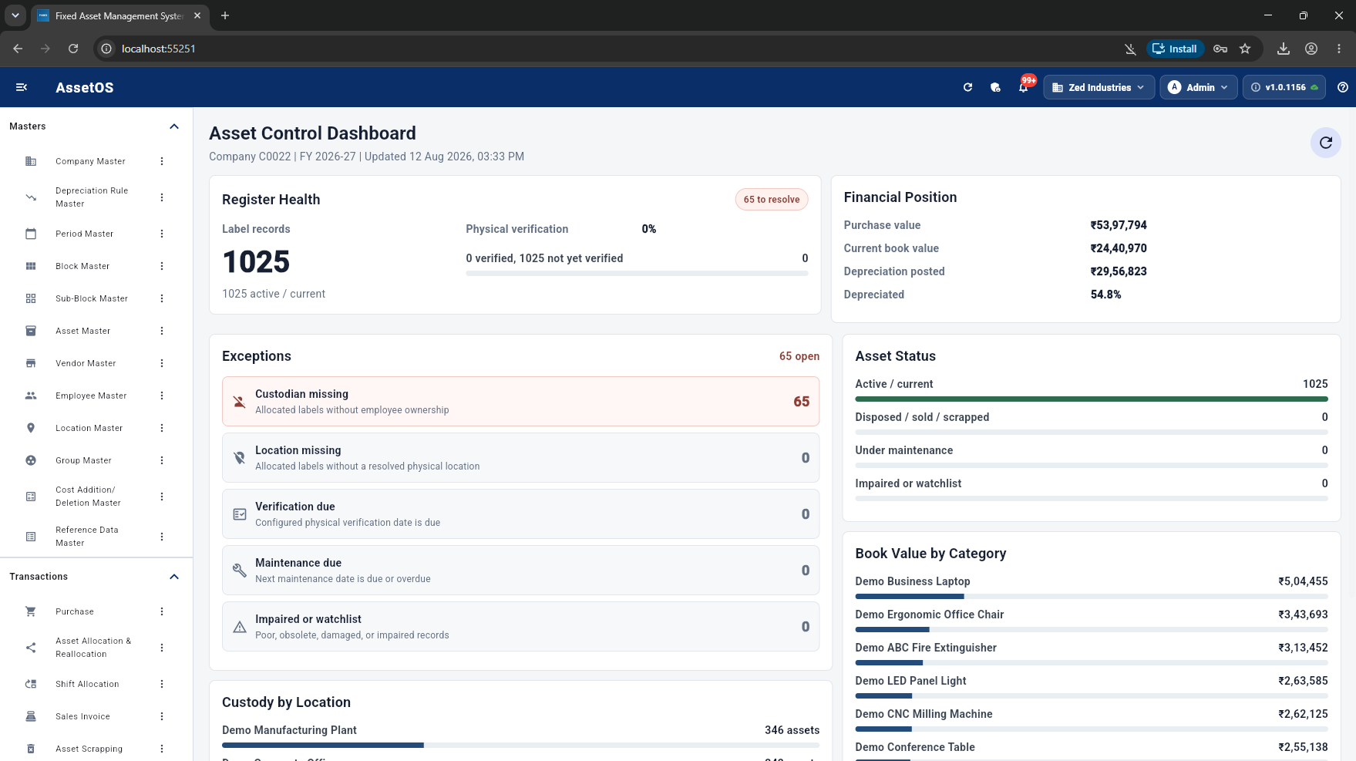
Task: Click the Block Master grid icon
Action: pyautogui.click(x=31, y=266)
